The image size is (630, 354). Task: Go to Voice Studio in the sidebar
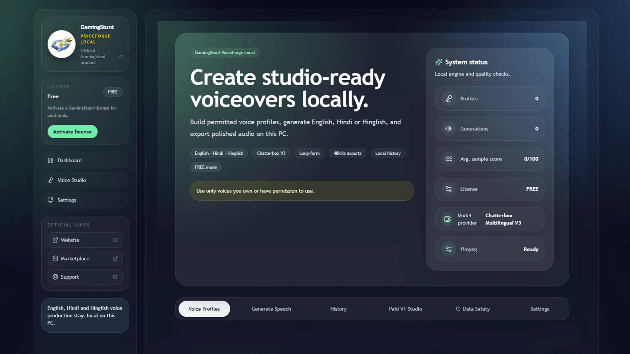pyautogui.click(x=85, y=180)
